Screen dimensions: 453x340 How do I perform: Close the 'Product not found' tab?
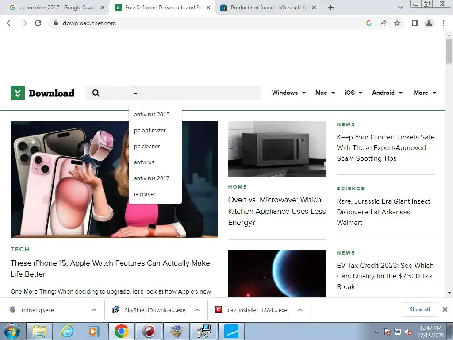coord(314,8)
